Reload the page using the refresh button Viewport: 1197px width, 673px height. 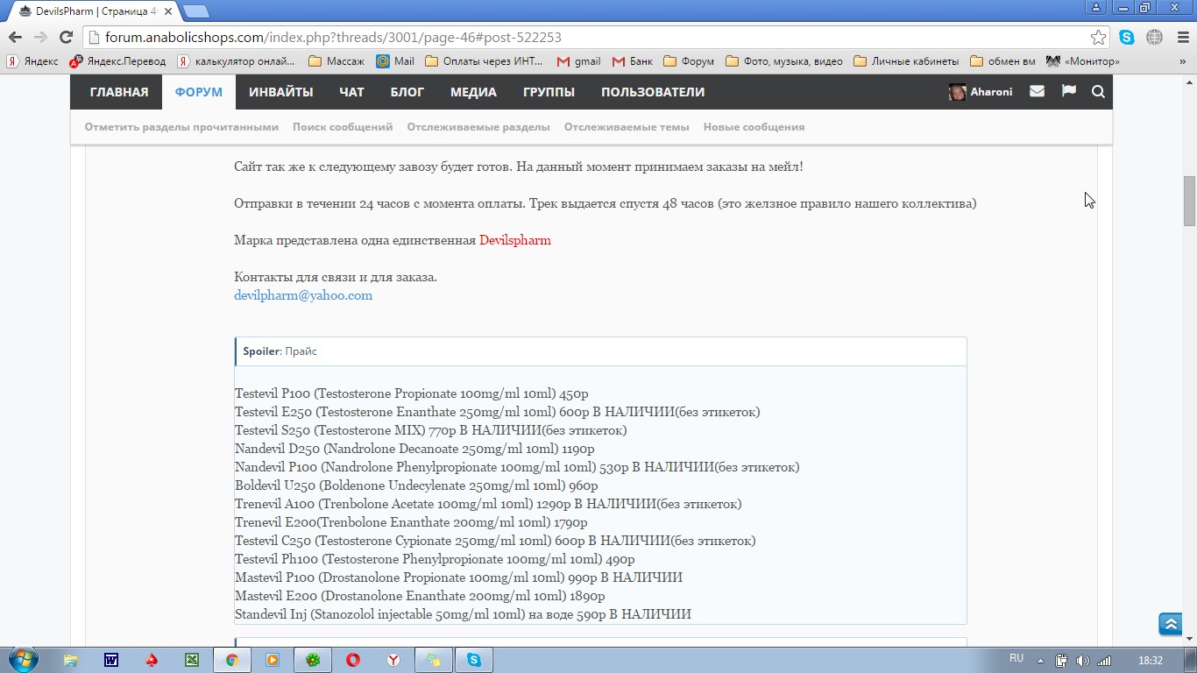coord(66,38)
